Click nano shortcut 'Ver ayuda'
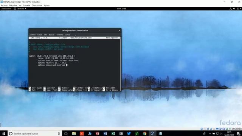The width and height of the screenshot is (242, 136). point(36,88)
